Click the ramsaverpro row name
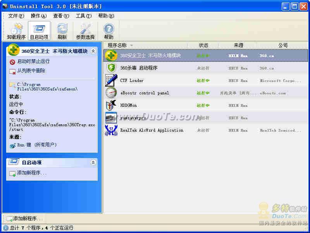Viewport: 310px width, 233px height. pyautogui.click(x=133, y=118)
